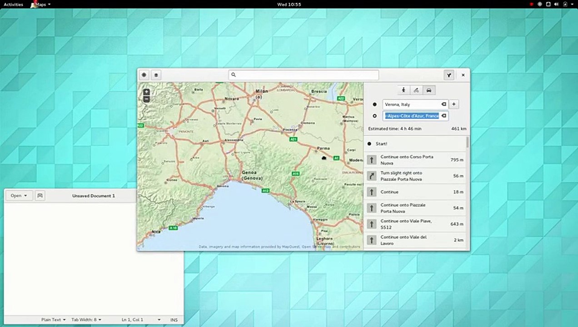Click the location services icon in top bar
578x327 pixels.
point(540,4)
